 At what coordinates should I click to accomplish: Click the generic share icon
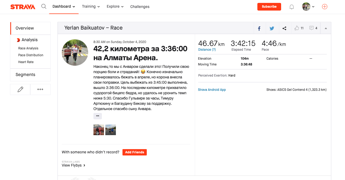(284, 28)
